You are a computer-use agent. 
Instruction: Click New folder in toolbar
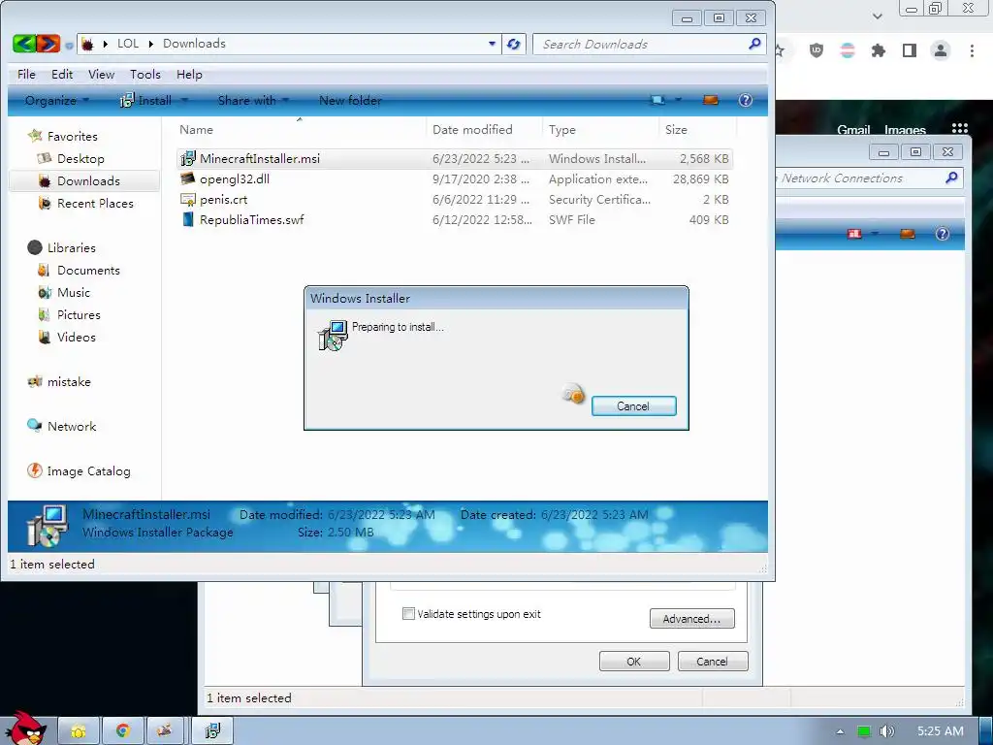350,100
